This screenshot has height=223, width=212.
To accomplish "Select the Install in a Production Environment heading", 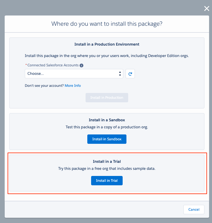I will click(107, 44).
